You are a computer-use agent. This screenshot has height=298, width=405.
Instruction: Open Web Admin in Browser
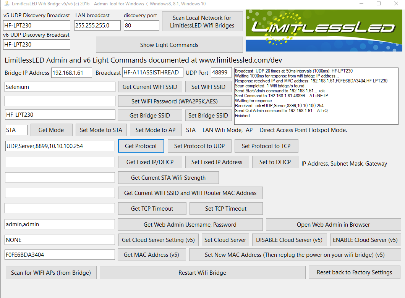(x=333, y=224)
